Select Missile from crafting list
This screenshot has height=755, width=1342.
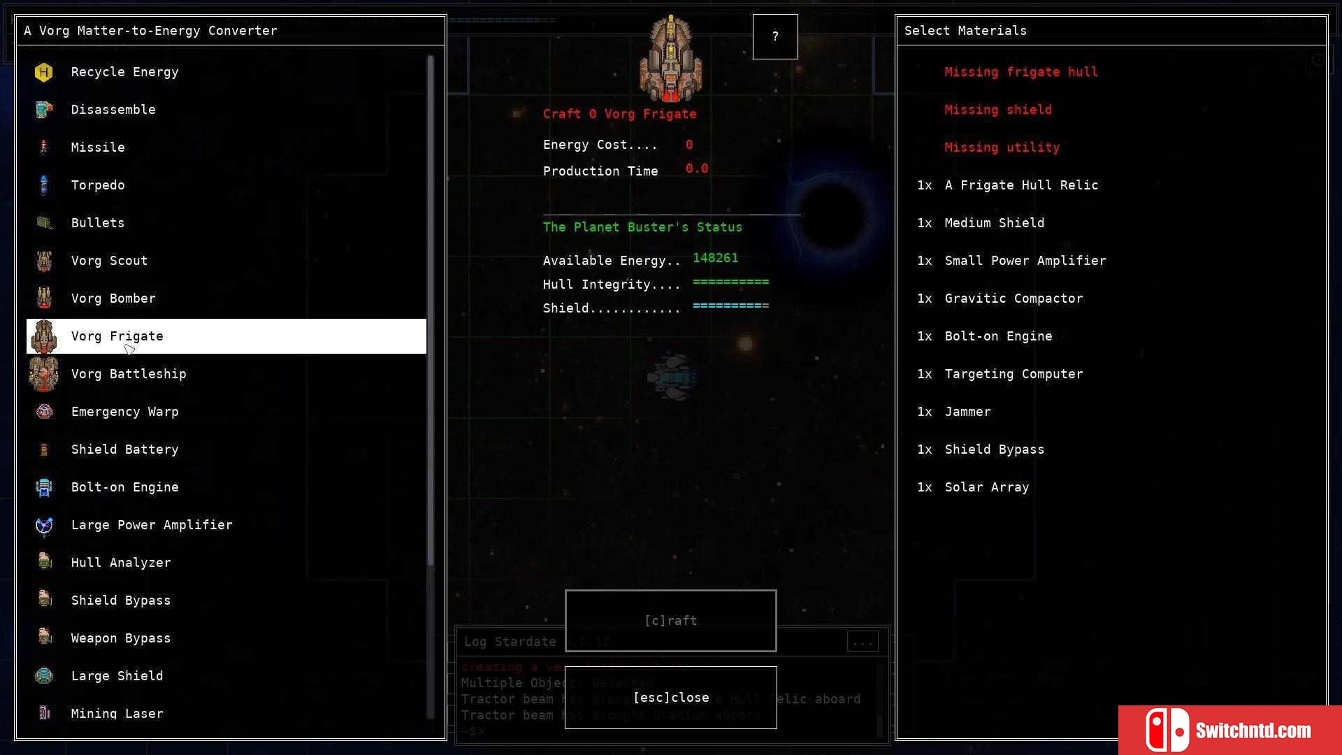(99, 147)
